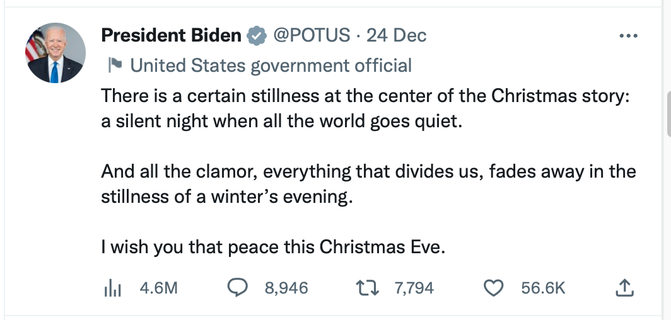This screenshot has width=671, height=320.
Task: Click the President Biden display name
Action: click(x=171, y=36)
